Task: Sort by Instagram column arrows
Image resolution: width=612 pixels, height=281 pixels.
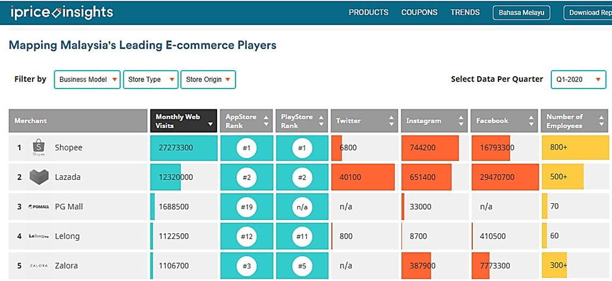Action: [x=461, y=121]
